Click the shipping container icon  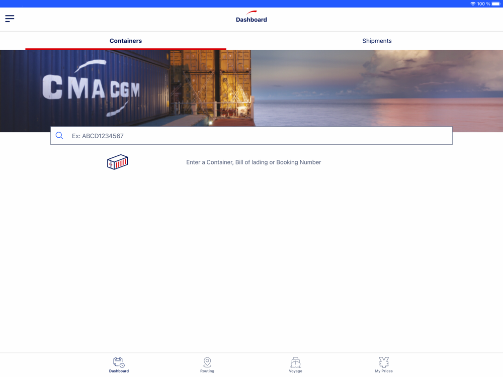click(117, 162)
